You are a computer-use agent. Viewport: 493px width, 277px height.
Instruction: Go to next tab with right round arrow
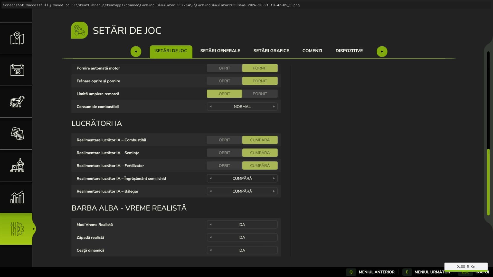tap(382, 51)
